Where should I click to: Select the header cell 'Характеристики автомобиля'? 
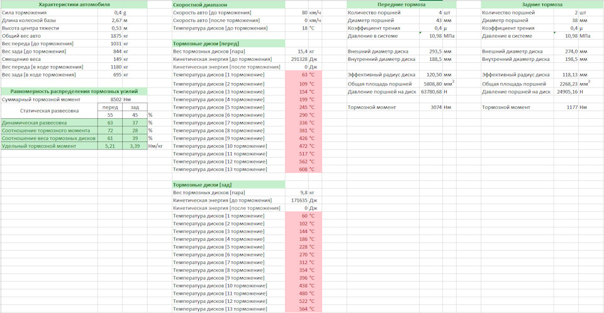click(74, 4)
